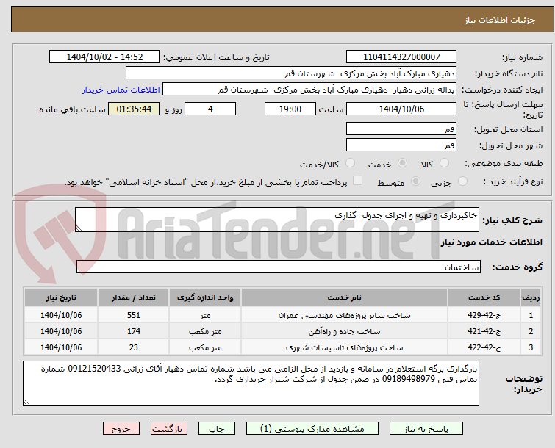Click the نام خدمت column header
555x448 pixels.
[x=345, y=297]
